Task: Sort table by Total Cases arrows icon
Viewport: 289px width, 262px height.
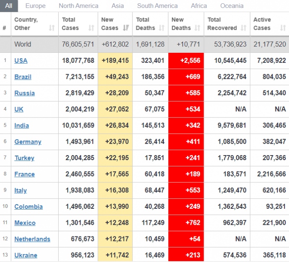Action: 91,28
